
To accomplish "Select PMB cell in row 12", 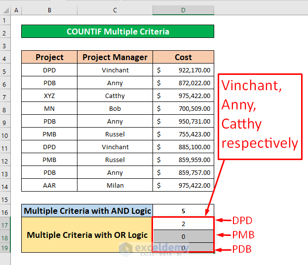I will point(49,160).
